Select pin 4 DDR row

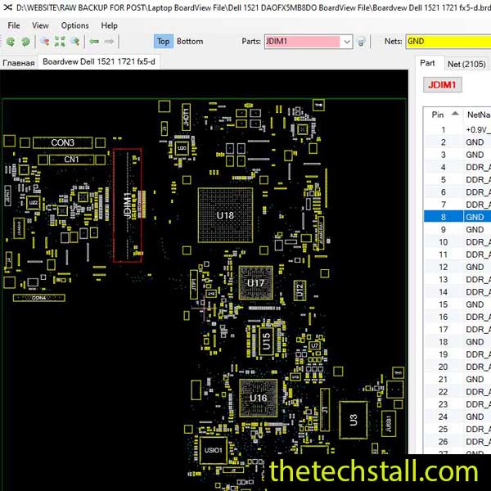pyautogui.click(x=457, y=167)
